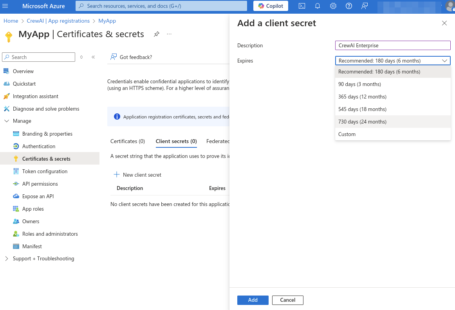Open Token configuration in the sidebar

coord(44,171)
